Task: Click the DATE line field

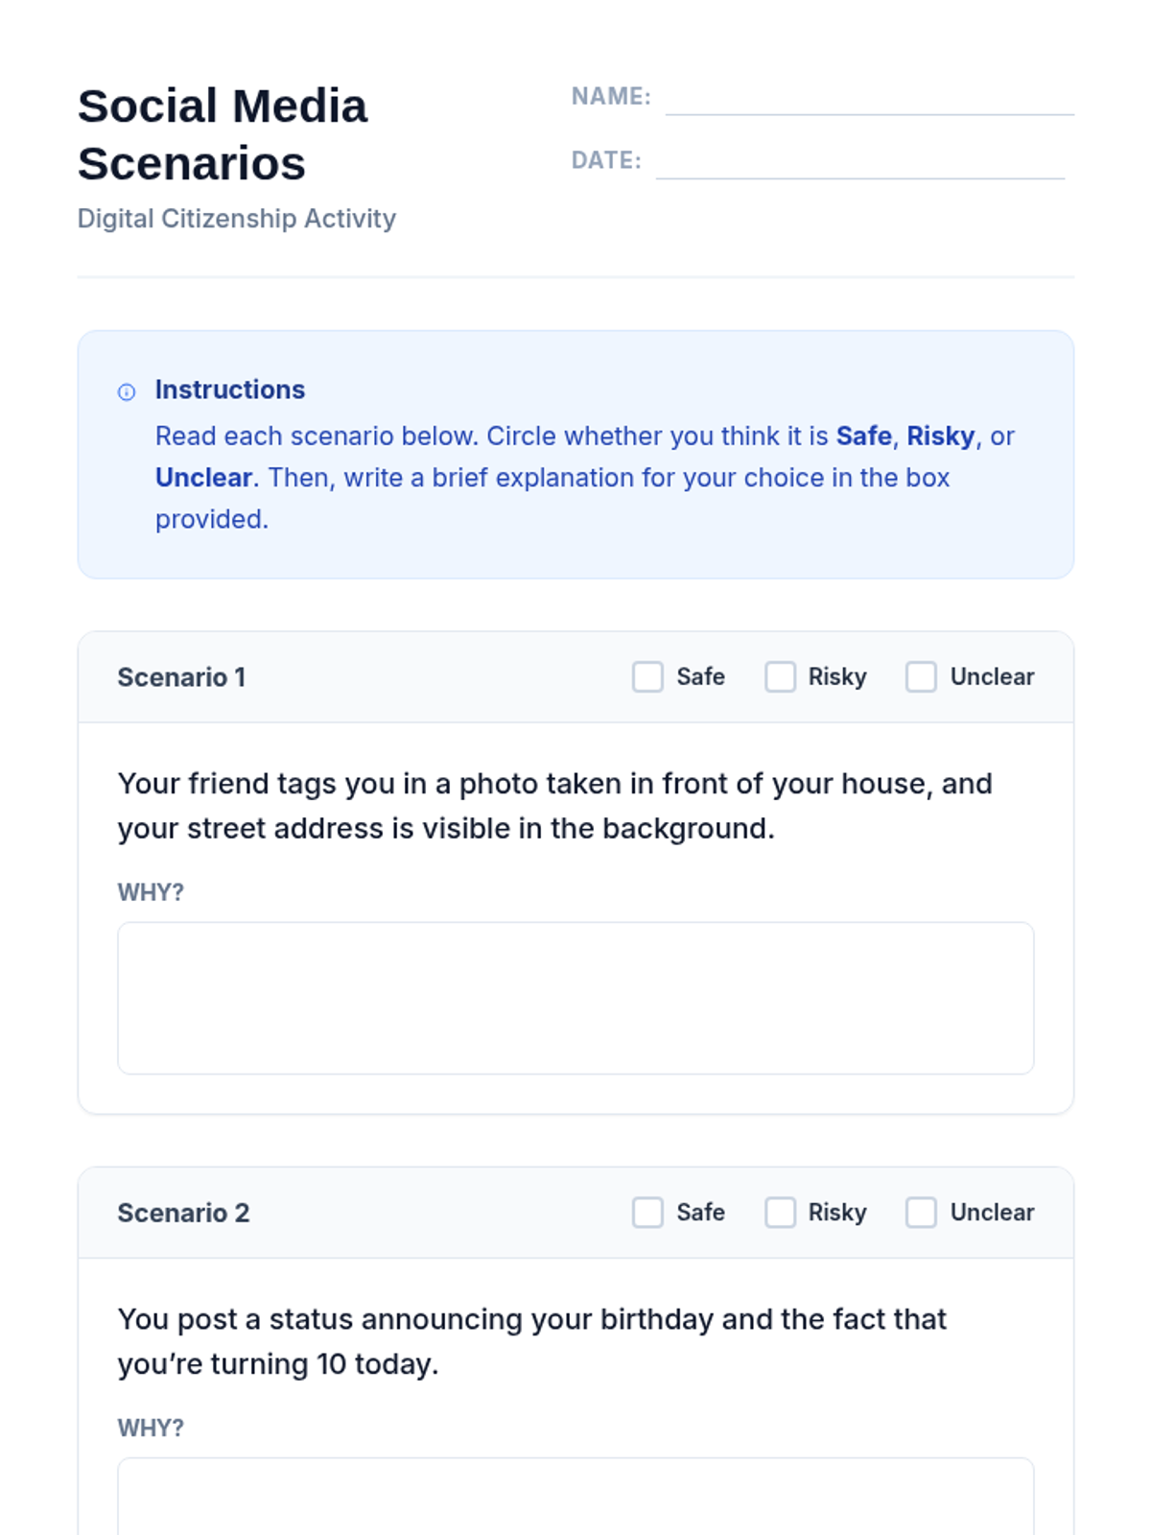Action: click(860, 162)
